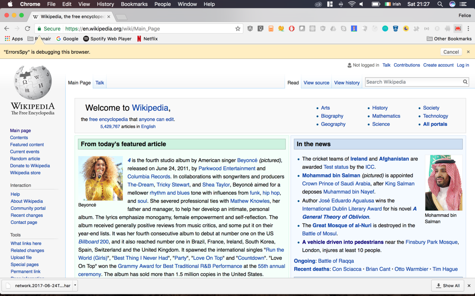The width and height of the screenshot is (475, 296).
Task: Click the address bar URL
Action: pyautogui.click(x=112, y=28)
